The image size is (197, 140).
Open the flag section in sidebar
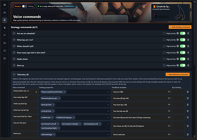pos(5,35)
